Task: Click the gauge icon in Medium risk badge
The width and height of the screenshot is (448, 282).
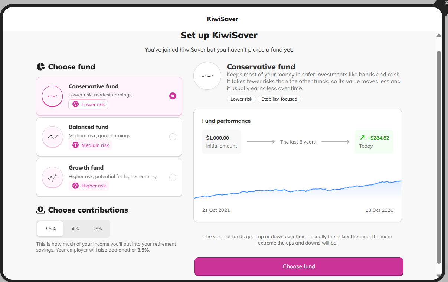Action: pyautogui.click(x=75, y=145)
